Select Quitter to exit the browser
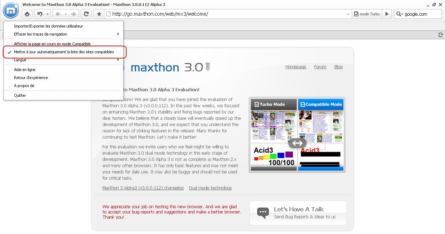 point(63,95)
